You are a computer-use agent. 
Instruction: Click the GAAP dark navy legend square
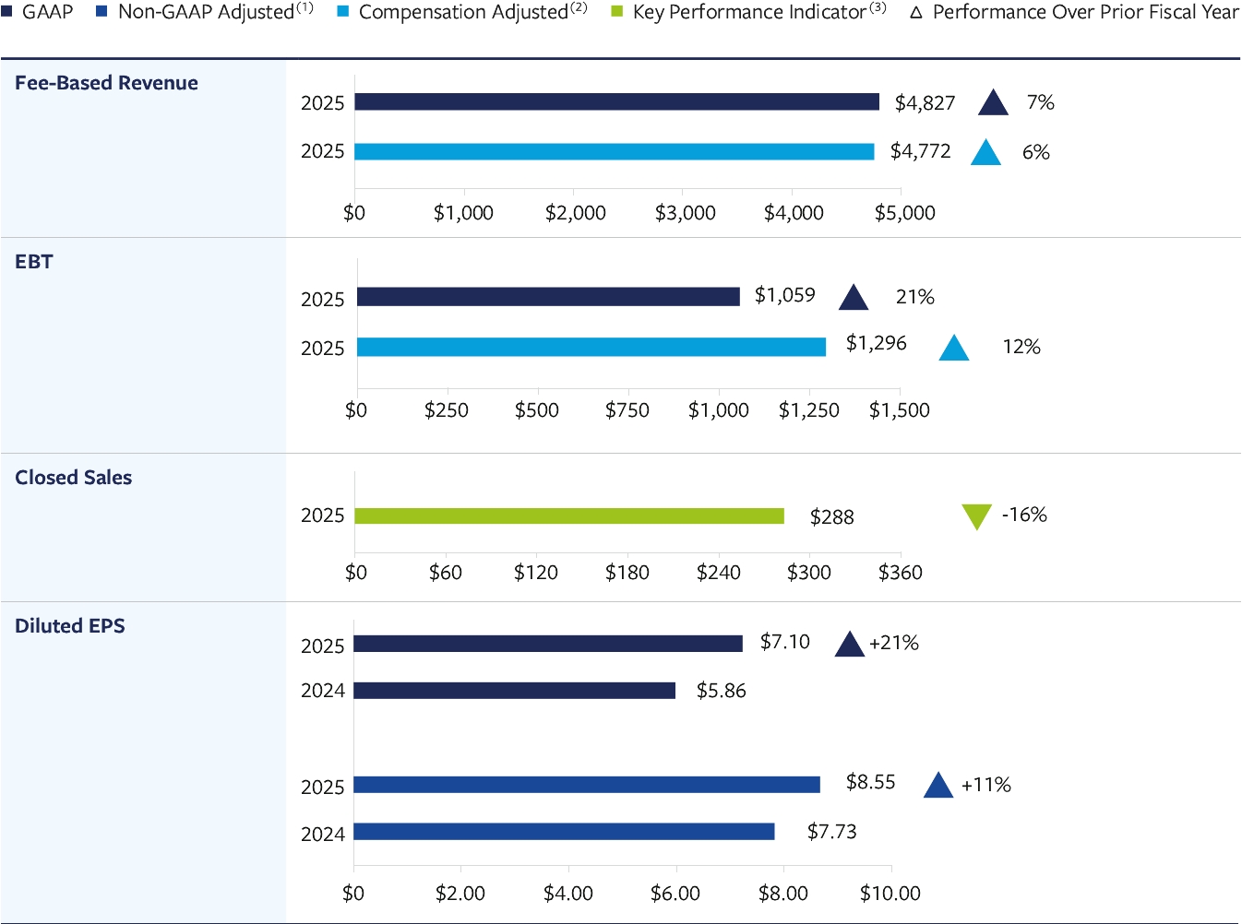(x=6, y=12)
